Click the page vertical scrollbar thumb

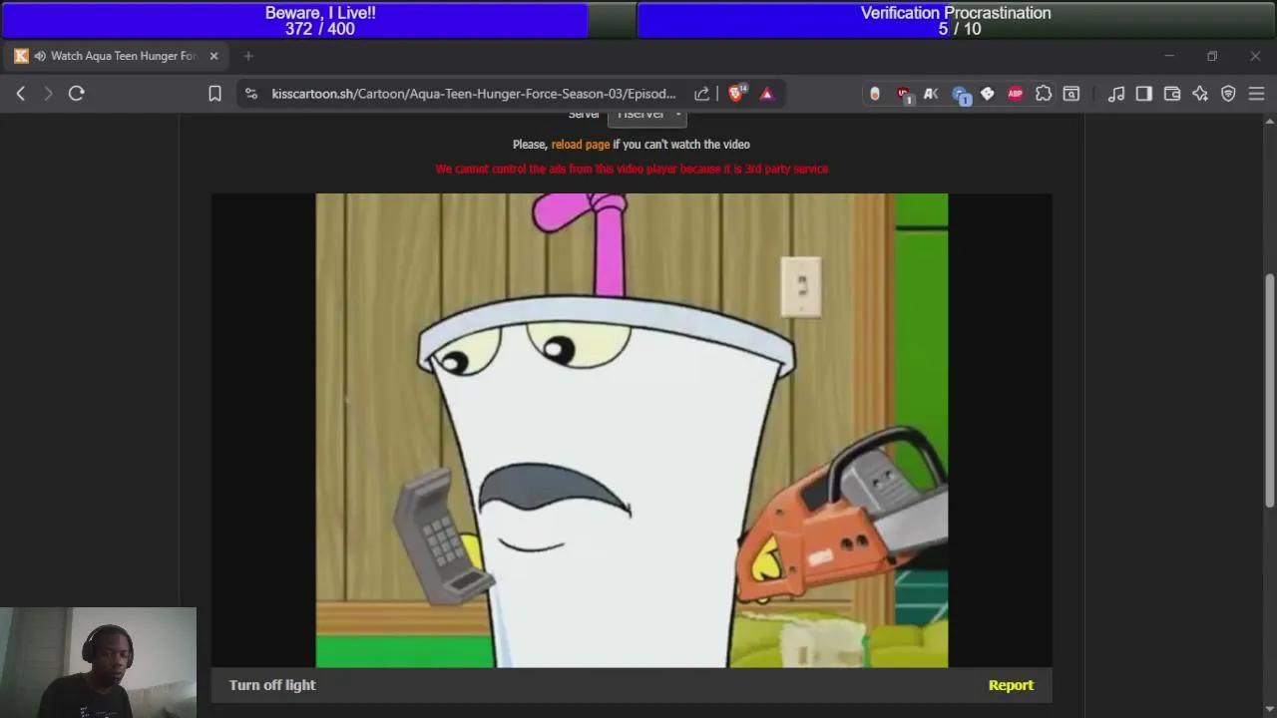[x=1270, y=389]
